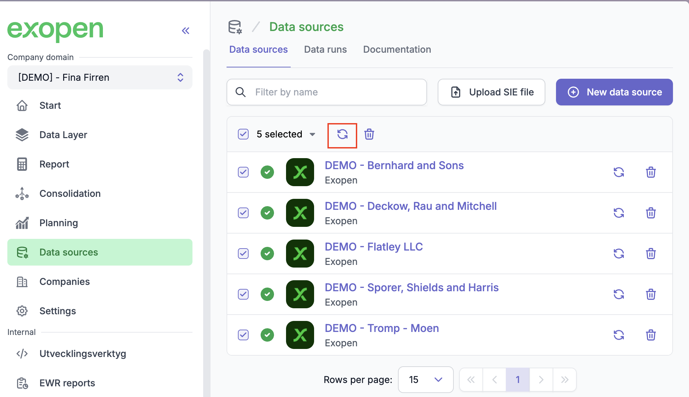
Task: Delete all selected data sources
Action: [369, 134]
